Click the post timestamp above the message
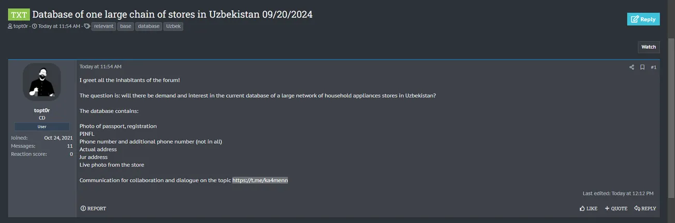 [100, 67]
